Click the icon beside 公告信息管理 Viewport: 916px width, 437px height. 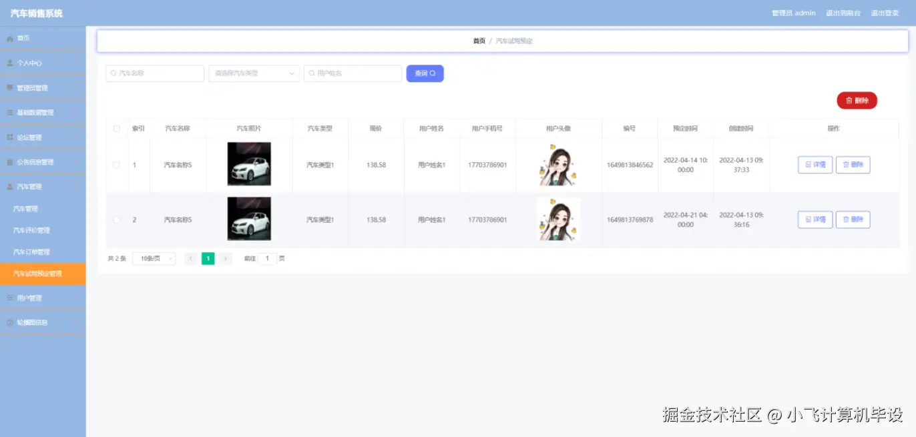(x=10, y=162)
